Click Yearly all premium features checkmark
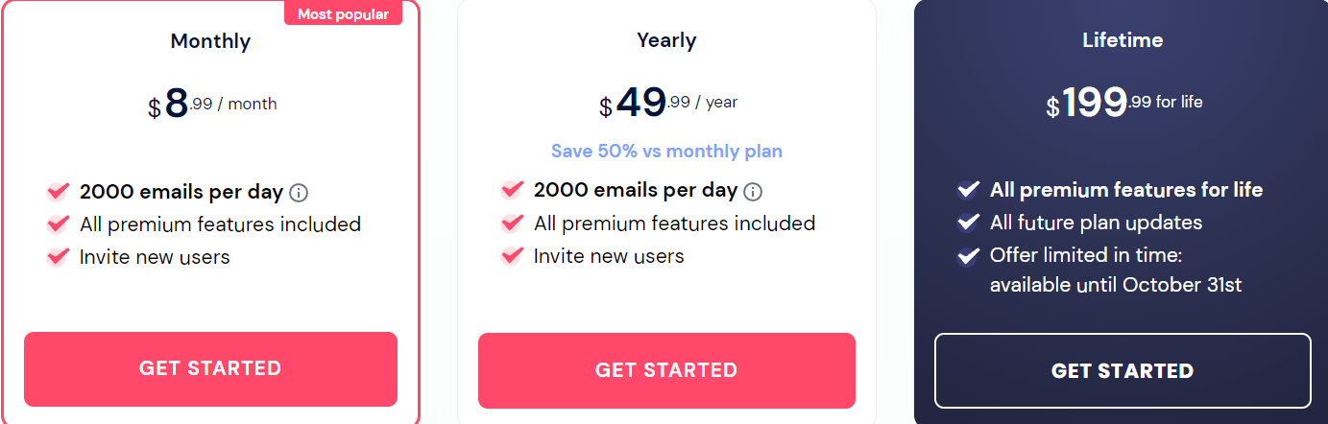The height and width of the screenshot is (424, 1328). (513, 224)
